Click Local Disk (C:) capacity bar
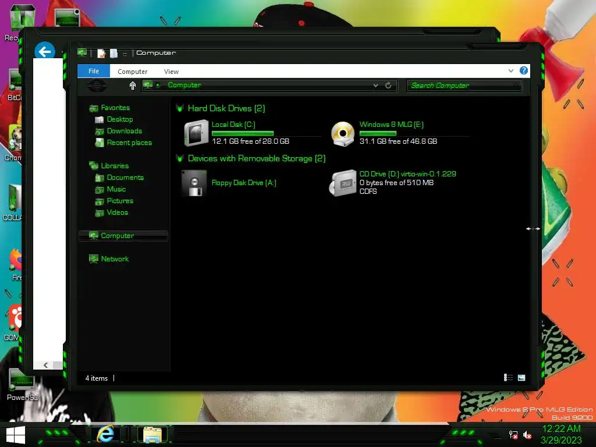This screenshot has height=447, width=596. coord(243,133)
